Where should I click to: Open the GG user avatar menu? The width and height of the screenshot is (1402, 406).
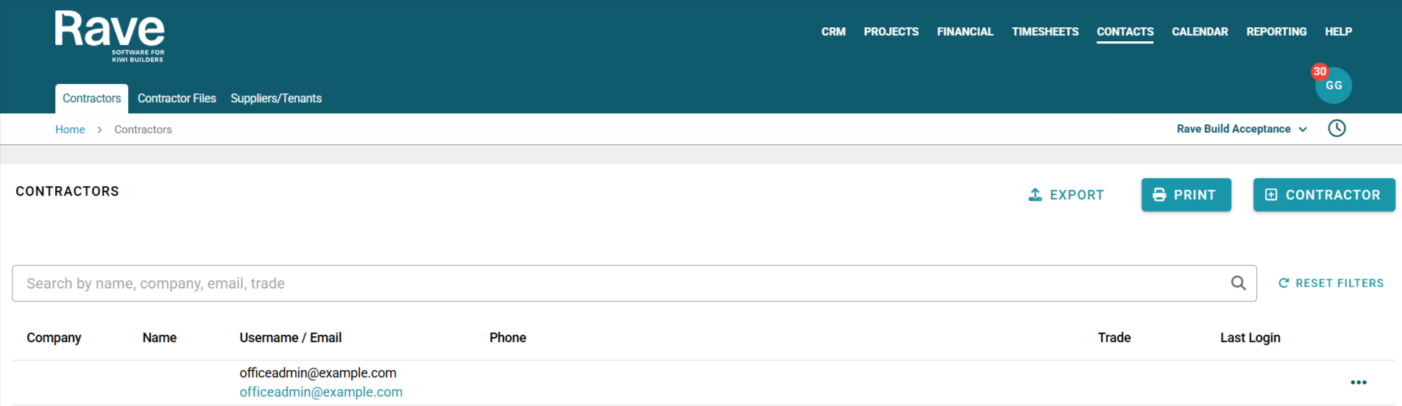tap(1333, 85)
